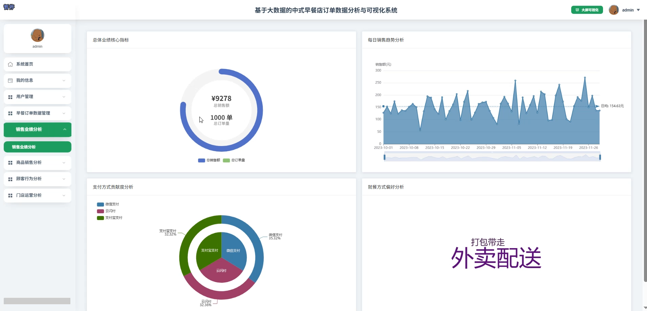This screenshot has height=311, width=647.
Task: Open 顾客行为分析 menu item
Action: [38, 179]
